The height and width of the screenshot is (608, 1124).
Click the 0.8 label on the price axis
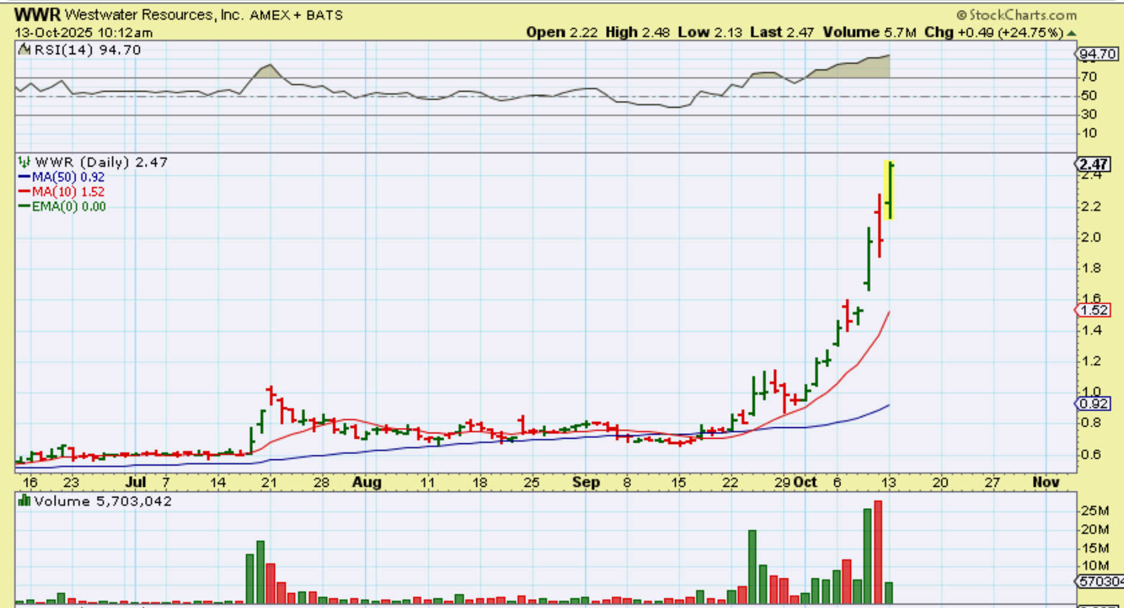1091,423
